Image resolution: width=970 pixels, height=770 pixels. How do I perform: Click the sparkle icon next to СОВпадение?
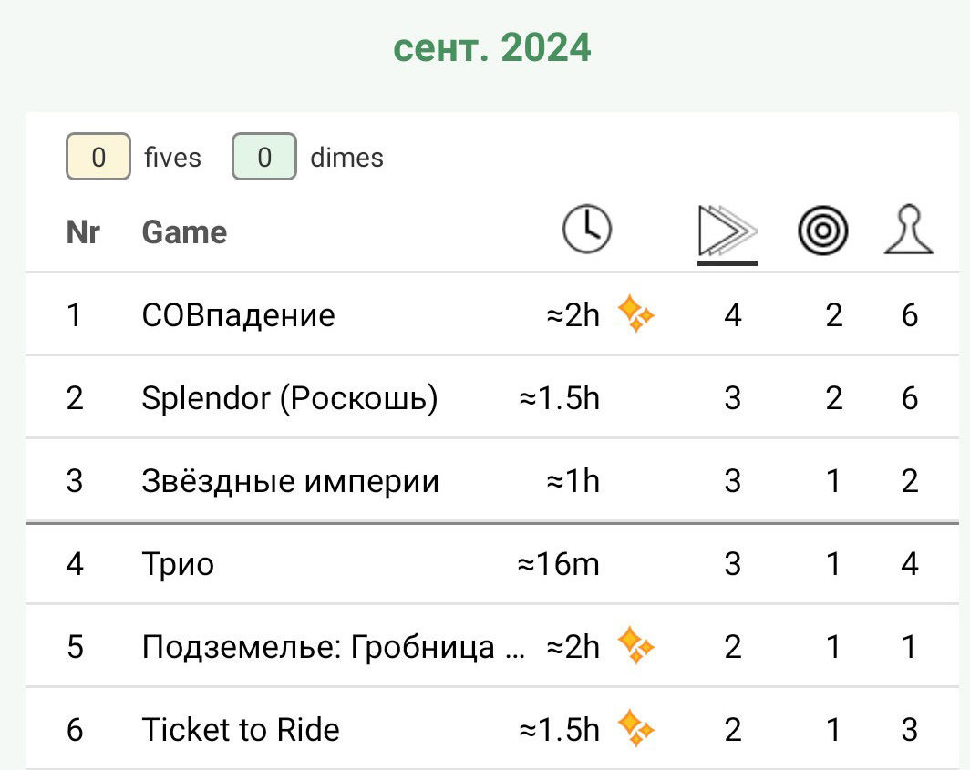tap(636, 314)
